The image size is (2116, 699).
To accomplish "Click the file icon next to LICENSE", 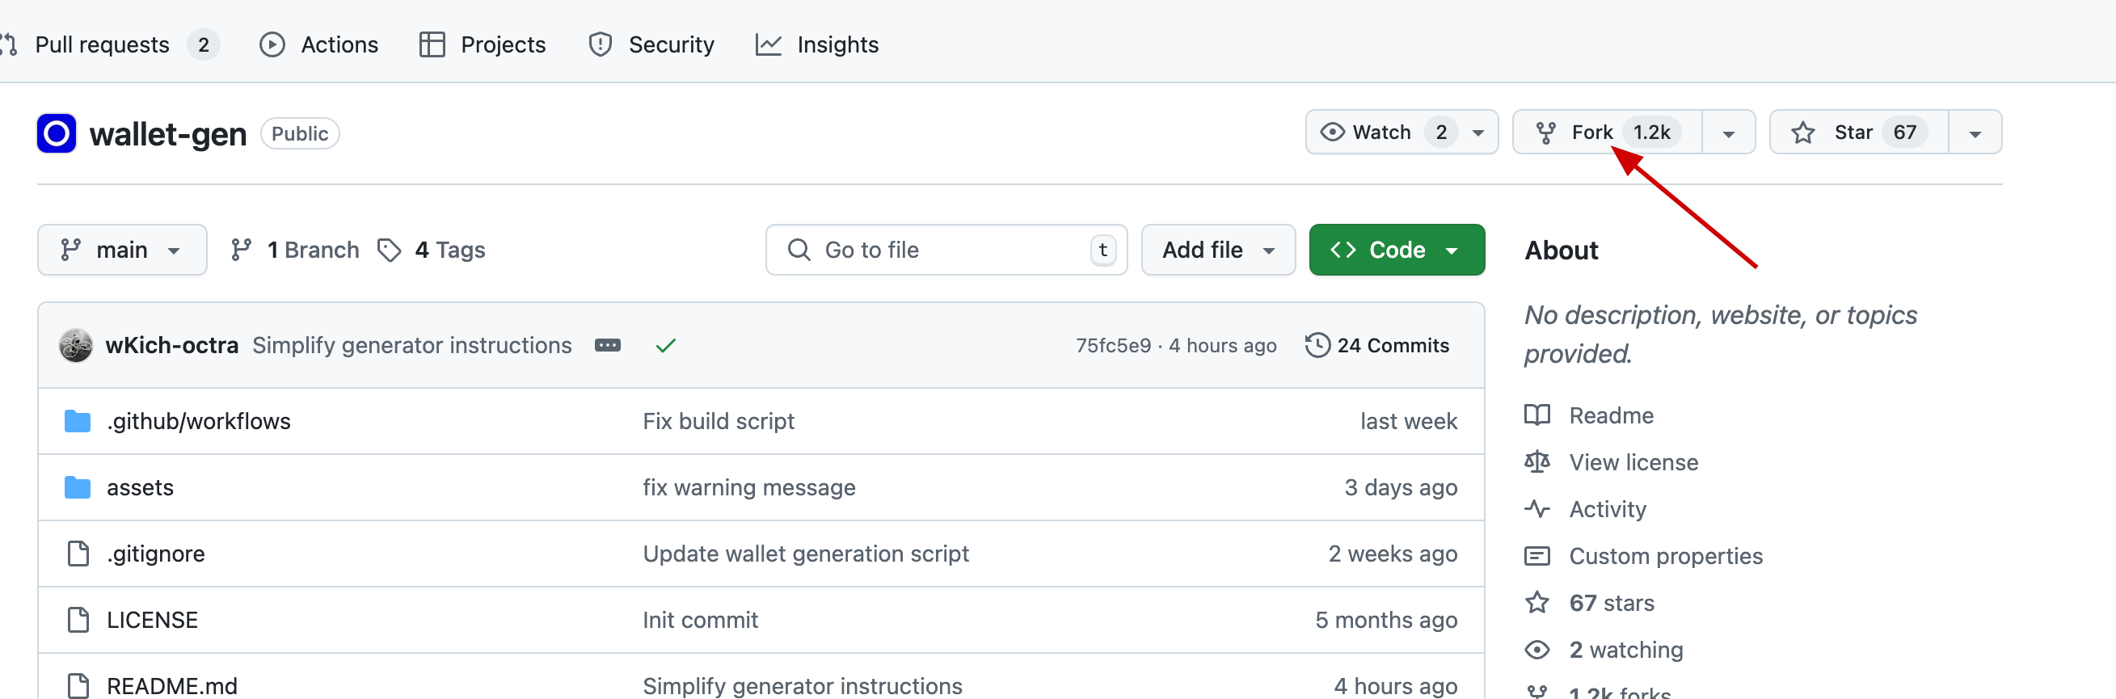I will tap(78, 620).
